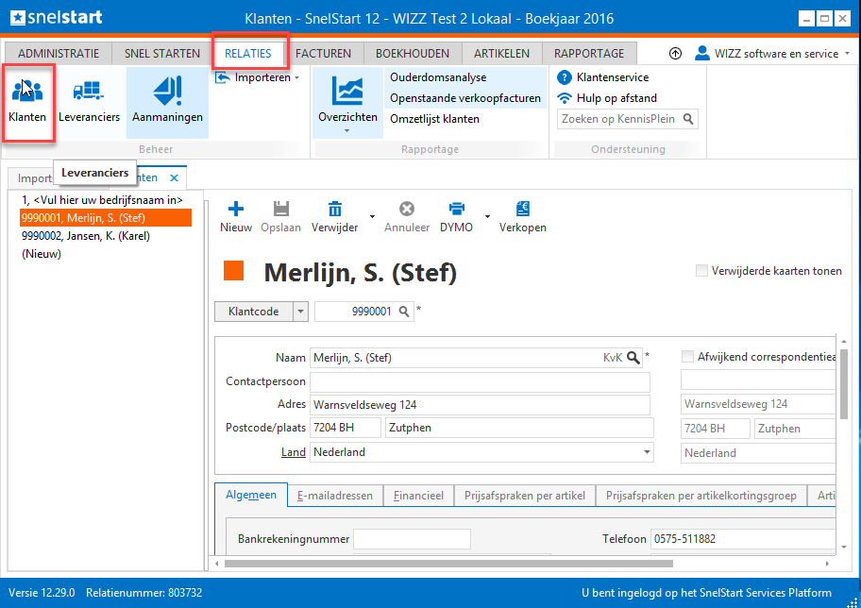Open Verkopen sales icon
The height and width of the screenshot is (608, 861).
tap(522, 211)
